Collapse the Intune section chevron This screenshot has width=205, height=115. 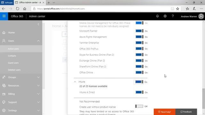pos(75,82)
